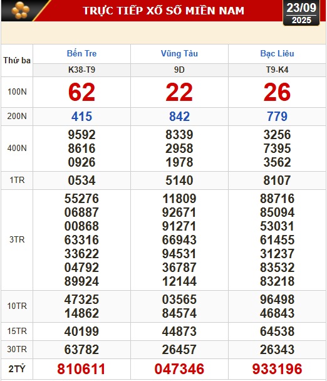Click the 9D draw code under Vũng Tàu
327x381 pixels.
coord(179,70)
